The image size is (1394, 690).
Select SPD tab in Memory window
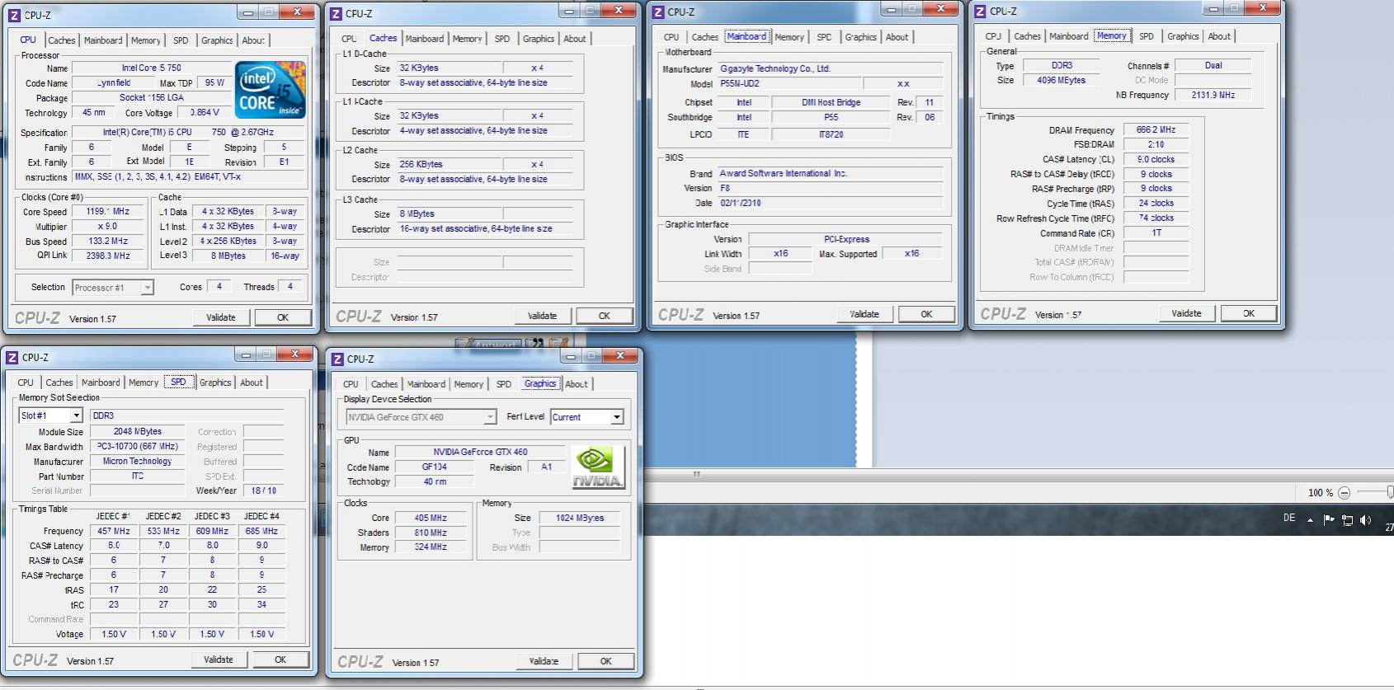(x=1147, y=36)
